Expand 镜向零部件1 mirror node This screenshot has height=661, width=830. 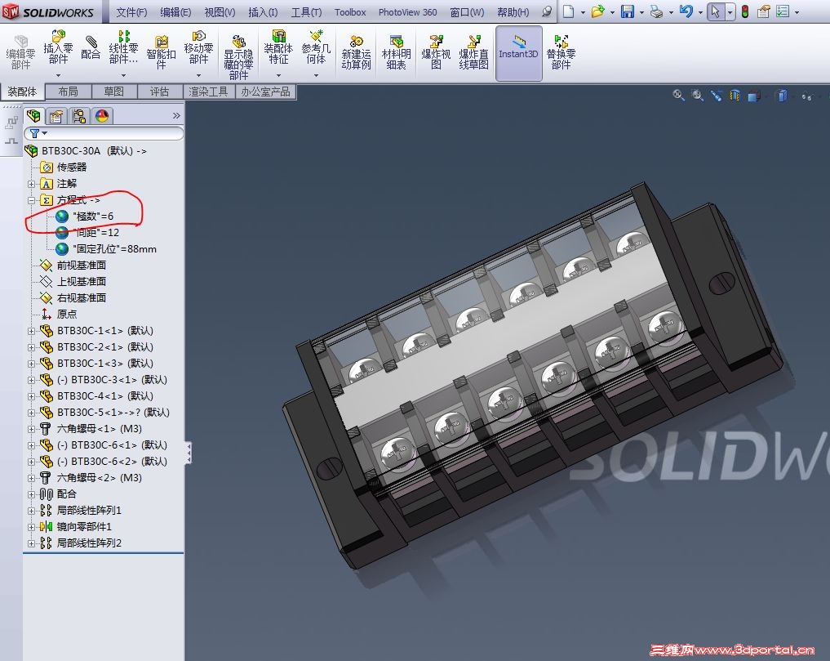(31, 528)
